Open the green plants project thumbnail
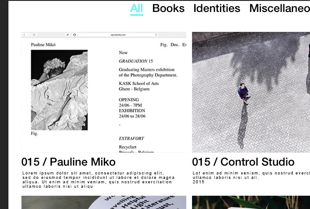The width and height of the screenshot is (310, 209). tap(251, 202)
